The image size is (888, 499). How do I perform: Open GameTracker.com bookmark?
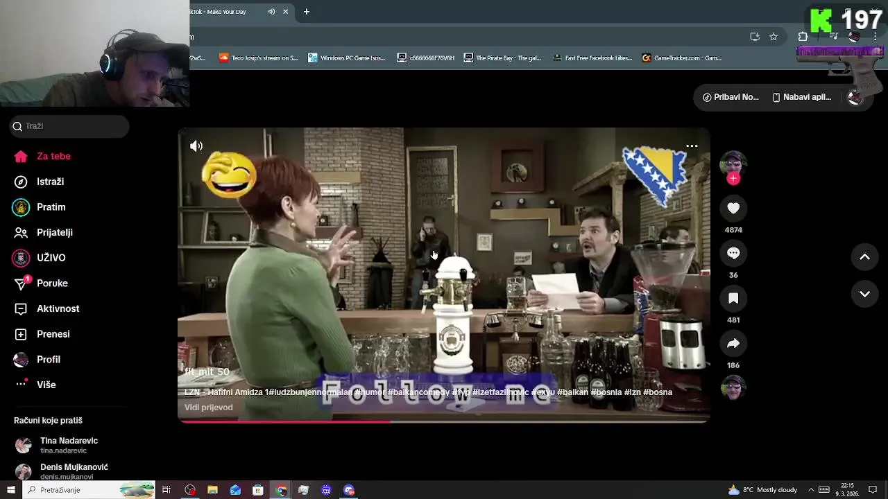click(682, 58)
